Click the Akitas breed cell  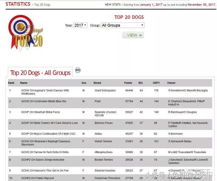pyautogui.click(x=98, y=134)
